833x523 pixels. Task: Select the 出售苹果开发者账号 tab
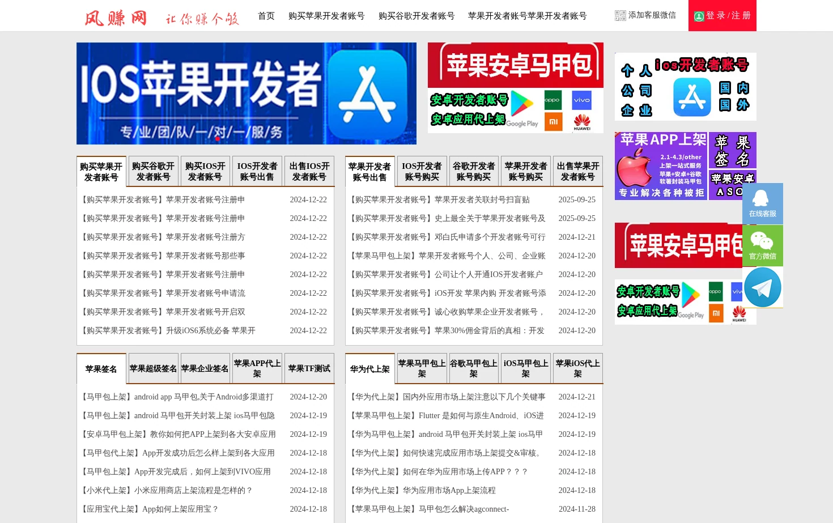[578, 171]
